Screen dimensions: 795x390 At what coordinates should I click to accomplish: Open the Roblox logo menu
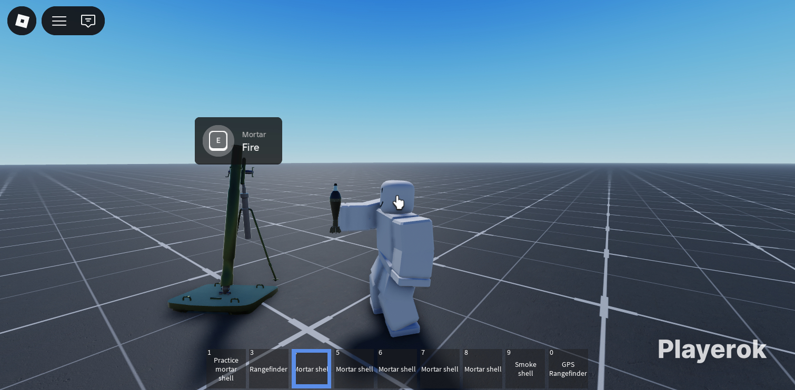22,21
